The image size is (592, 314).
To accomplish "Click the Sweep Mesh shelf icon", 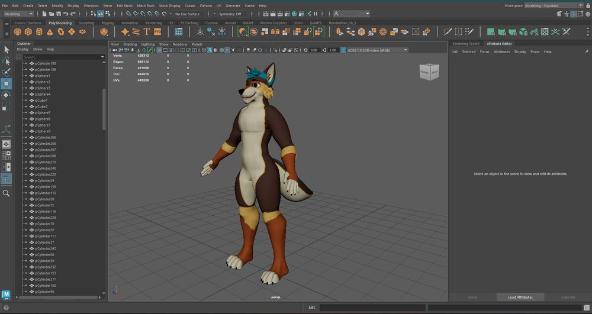I will click(136, 32).
